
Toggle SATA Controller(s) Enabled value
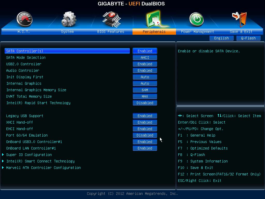145,51
